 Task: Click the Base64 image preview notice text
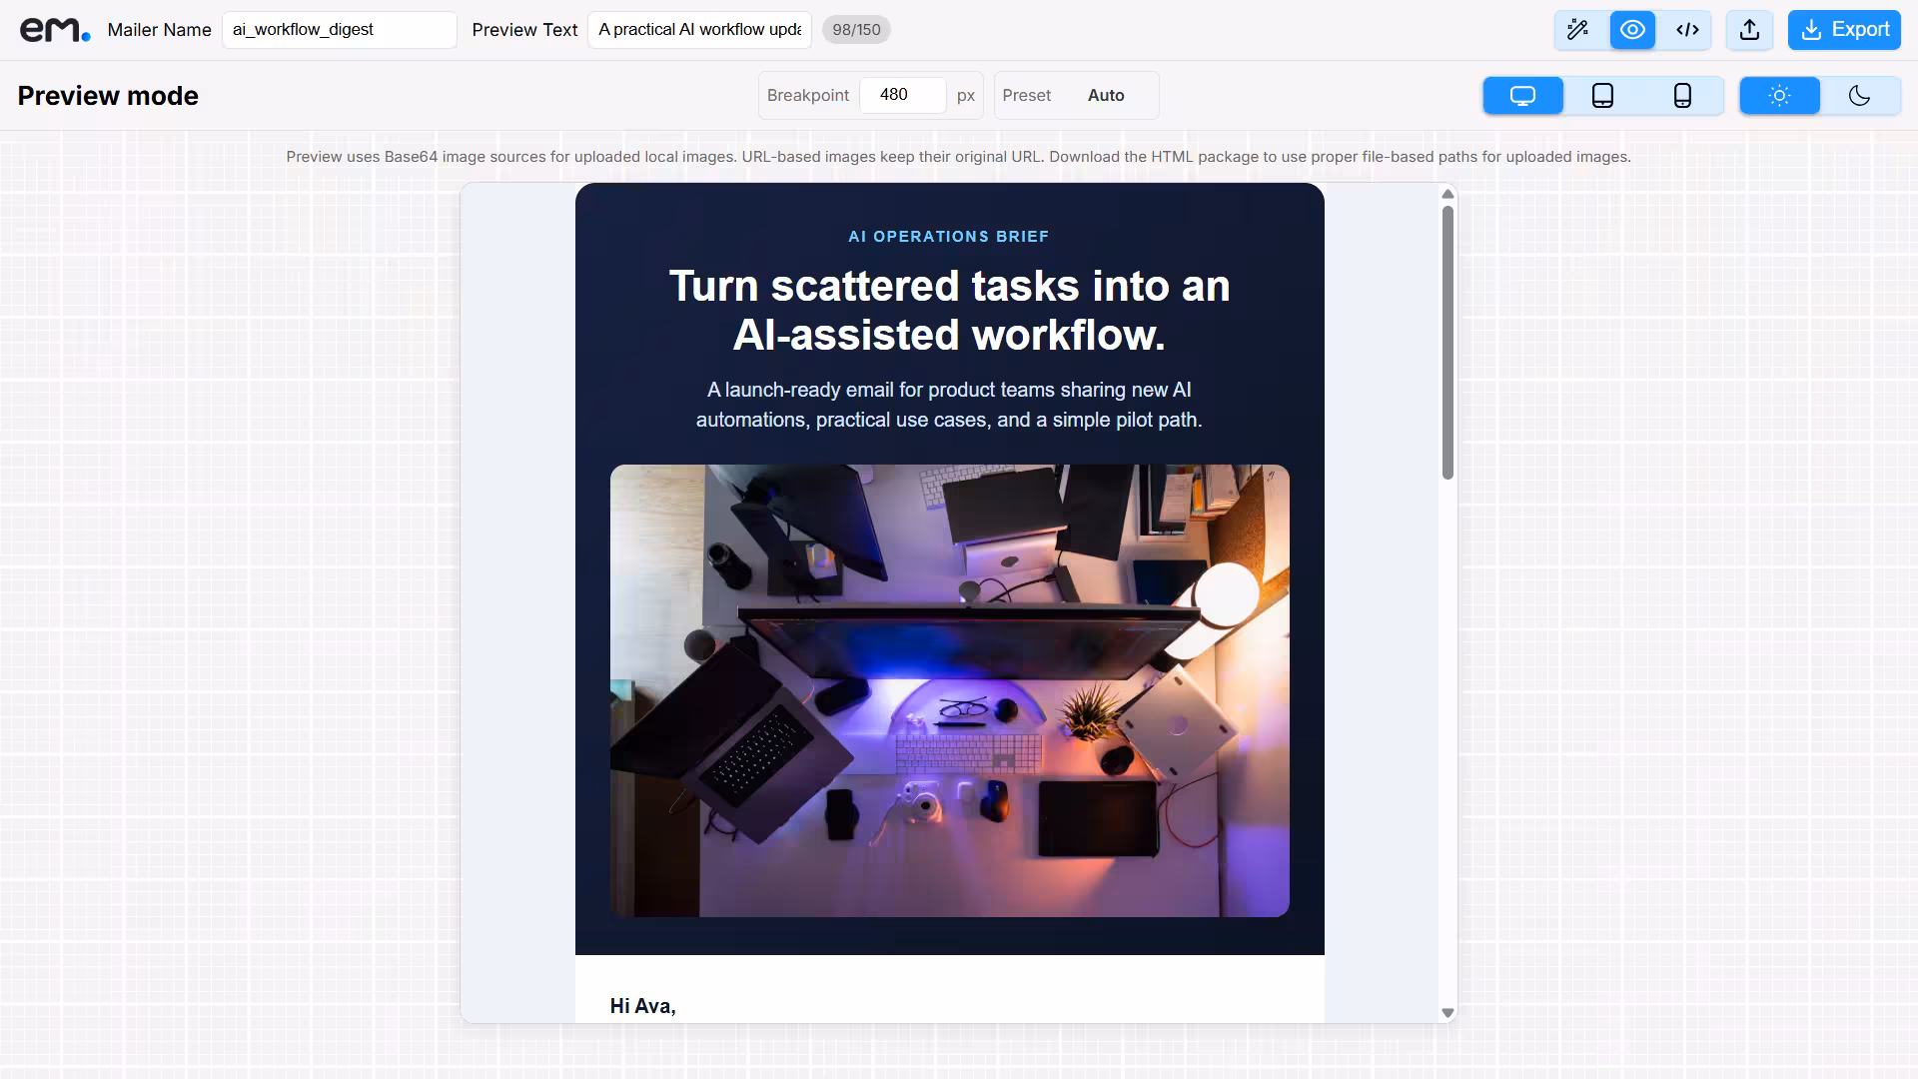pyautogui.click(x=958, y=157)
